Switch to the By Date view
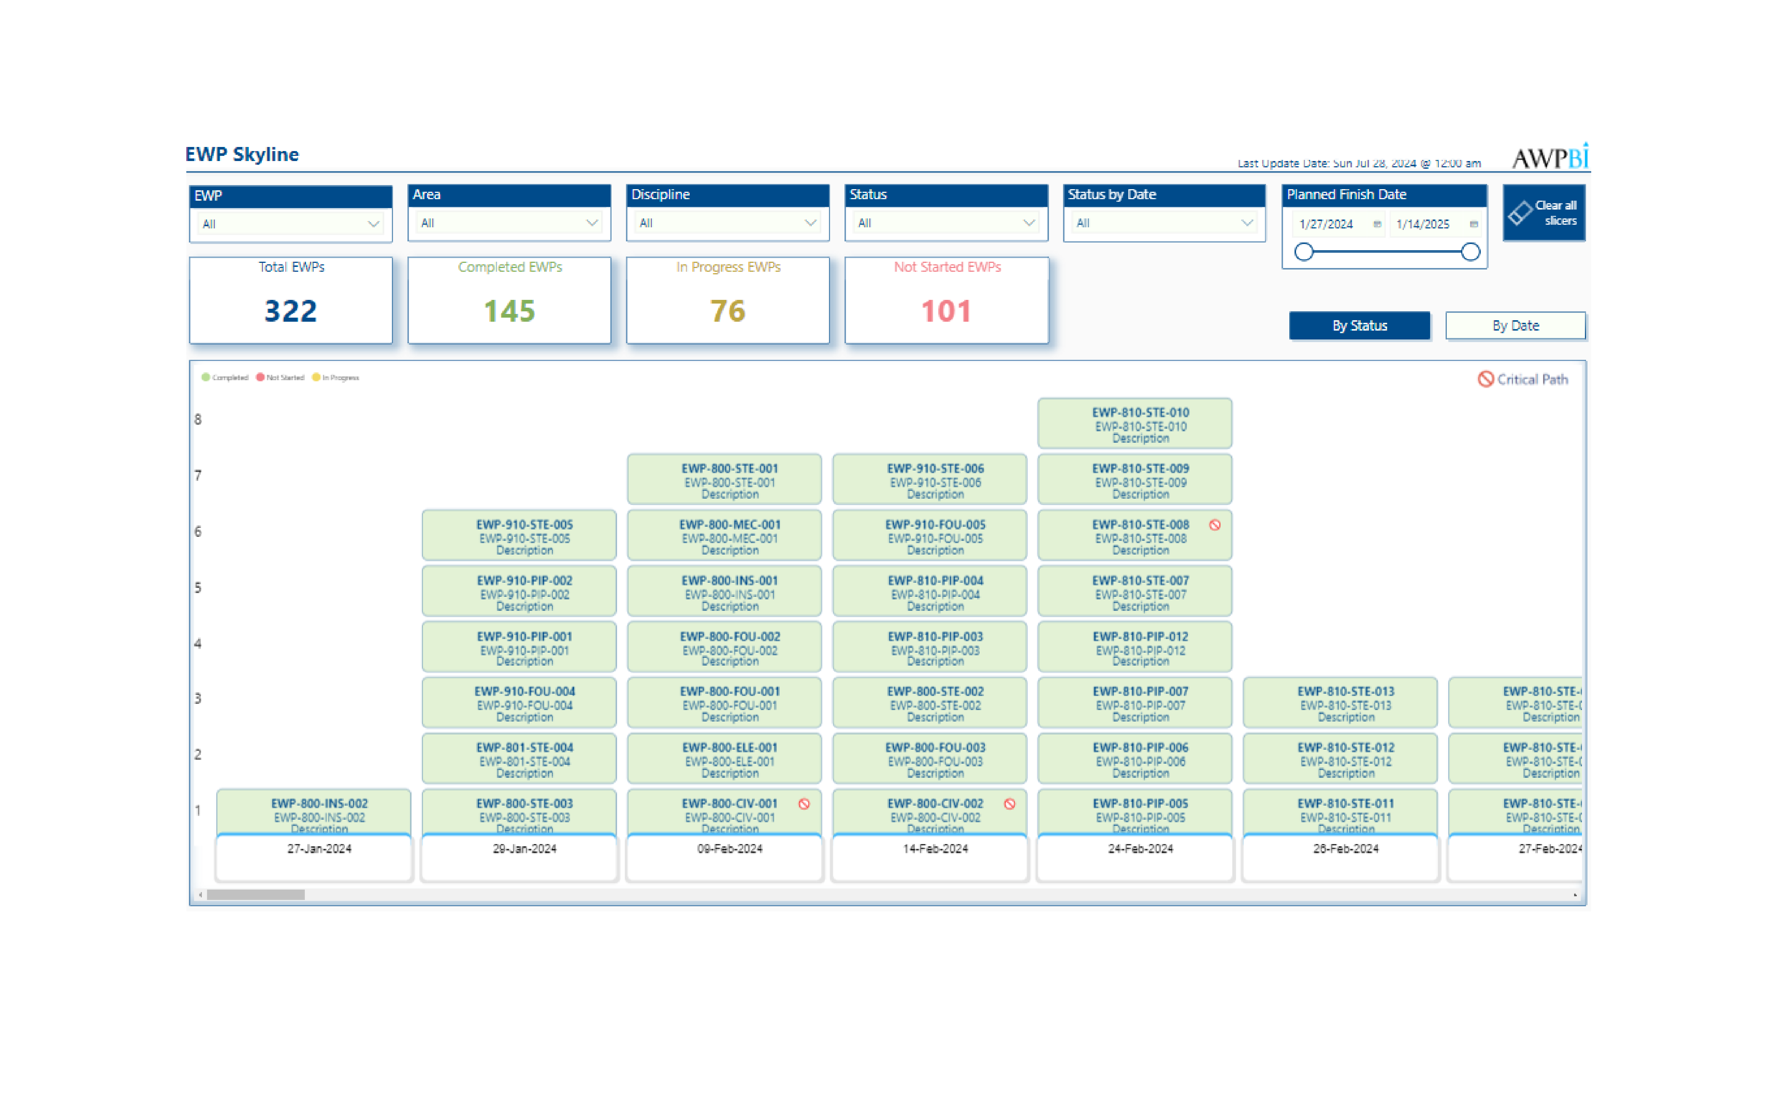This screenshot has width=1769, height=1118. 1515,325
